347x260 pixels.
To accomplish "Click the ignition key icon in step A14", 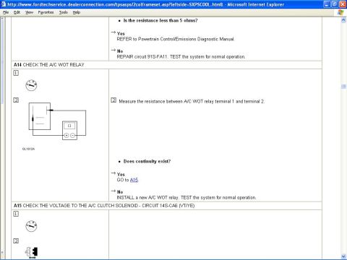I will pyautogui.click(x=31, y=85).
